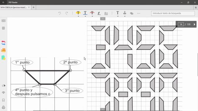Viewport: 198px width, 111px height.
Task: Open a new tab with plus button
Action: (33, 7)
